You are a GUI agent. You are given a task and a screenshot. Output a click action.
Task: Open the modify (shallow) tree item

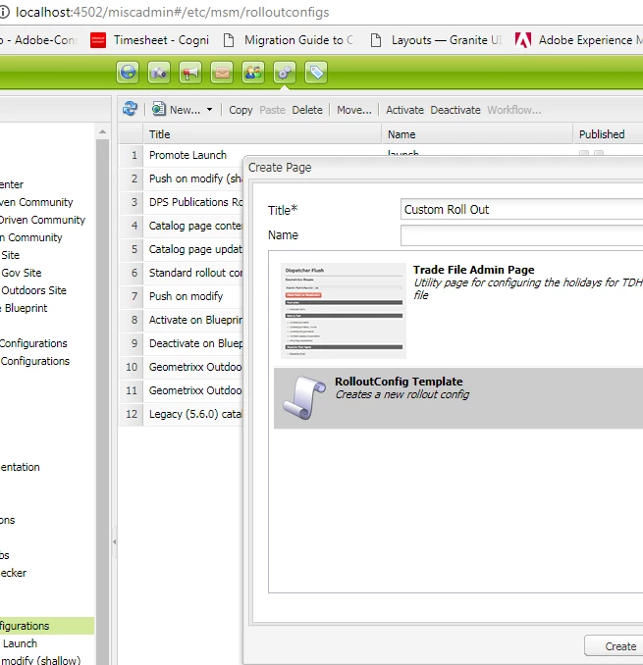click(x=40, y=660)
